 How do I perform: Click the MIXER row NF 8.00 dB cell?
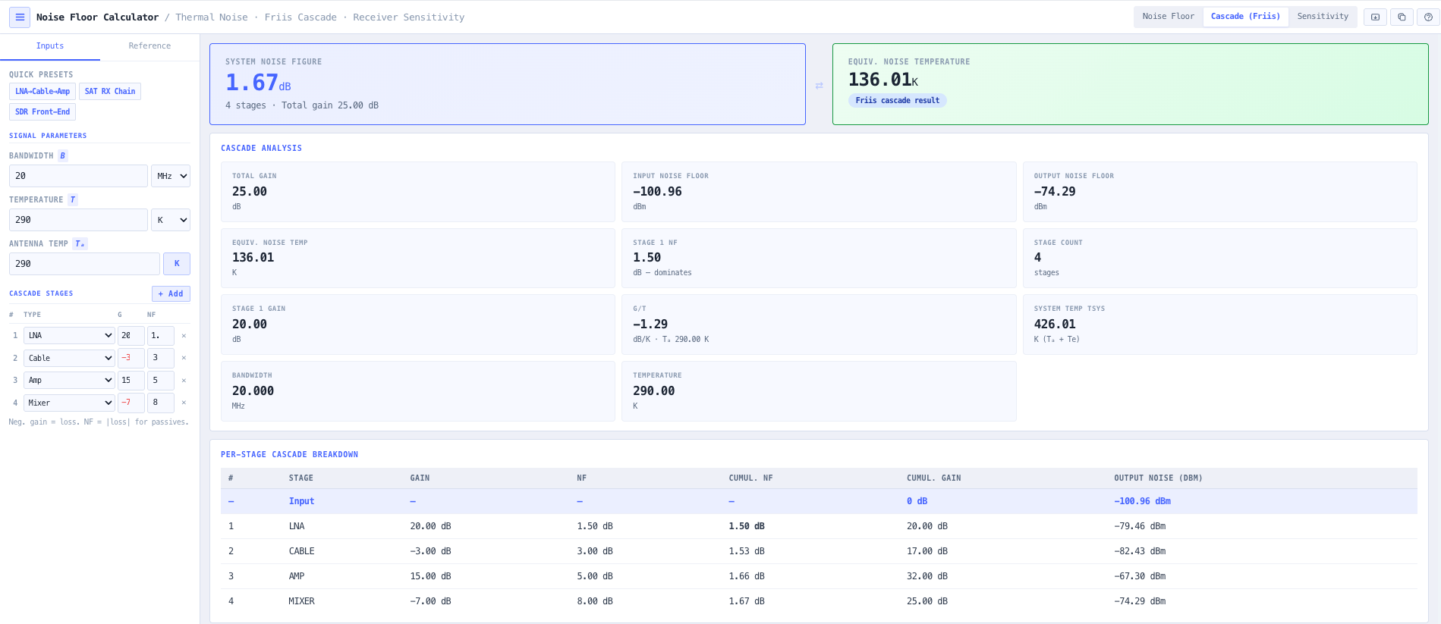595,601
